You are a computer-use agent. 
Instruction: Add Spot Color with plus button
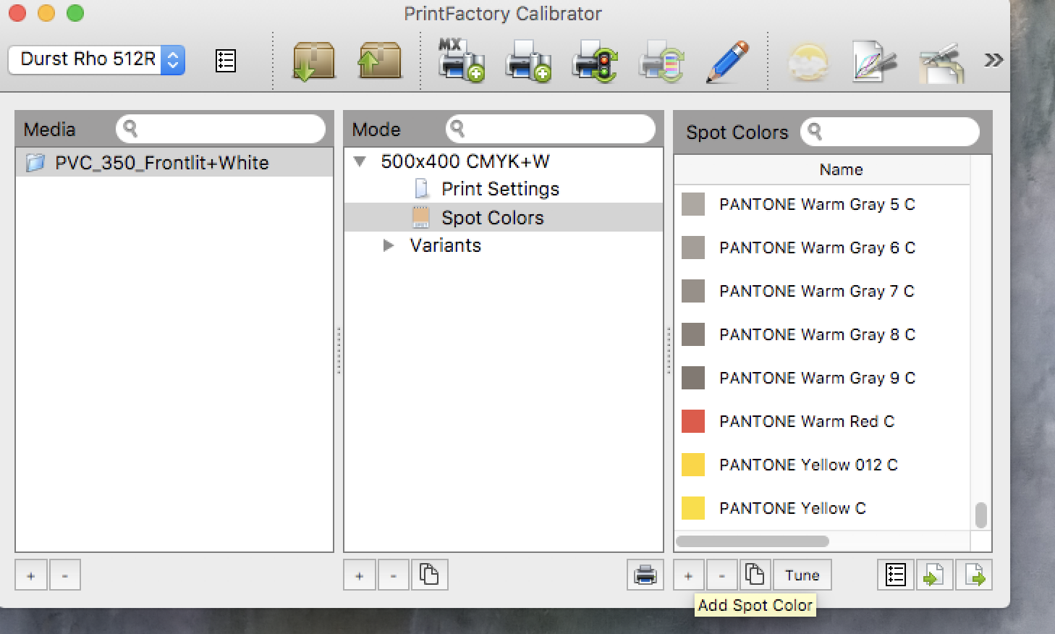[688, 575]
